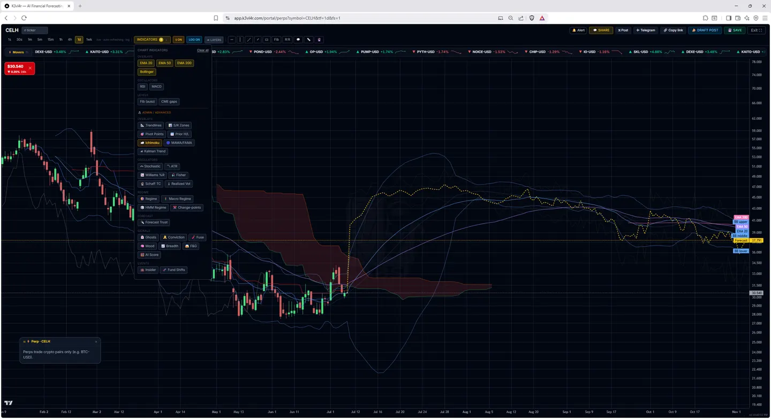Open the browser extensions puzzle icon
The height and width of the screenshot is (419, 771).
706,18
